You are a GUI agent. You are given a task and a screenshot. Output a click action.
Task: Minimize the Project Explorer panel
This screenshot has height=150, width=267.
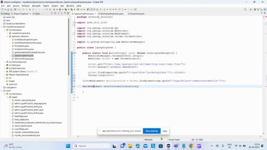(x=65, y=13)
